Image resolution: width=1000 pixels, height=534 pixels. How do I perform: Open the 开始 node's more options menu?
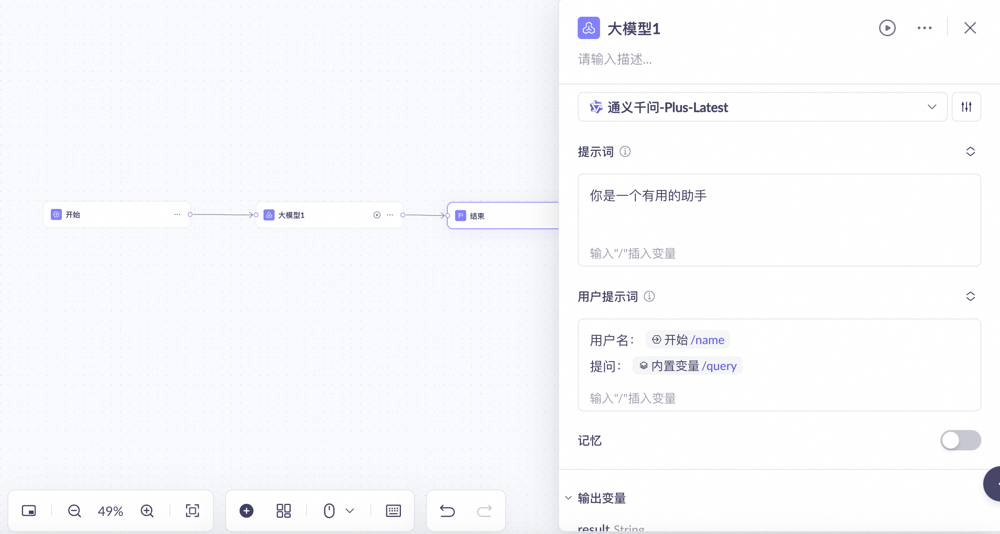click(177, 215)
